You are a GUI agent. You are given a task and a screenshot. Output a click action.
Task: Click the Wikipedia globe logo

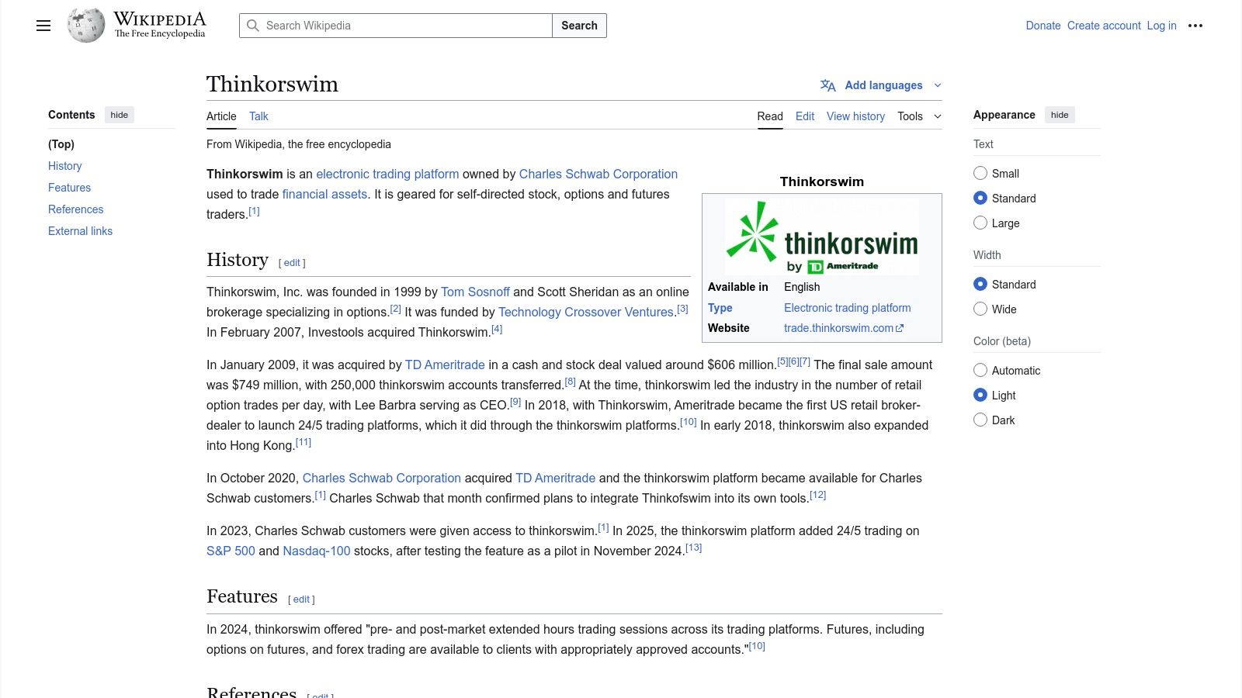pyautogui.click(x=86, y=26)
